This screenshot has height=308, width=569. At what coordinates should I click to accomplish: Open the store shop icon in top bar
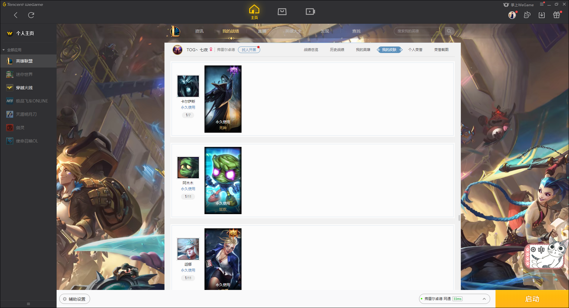(282, 12)
